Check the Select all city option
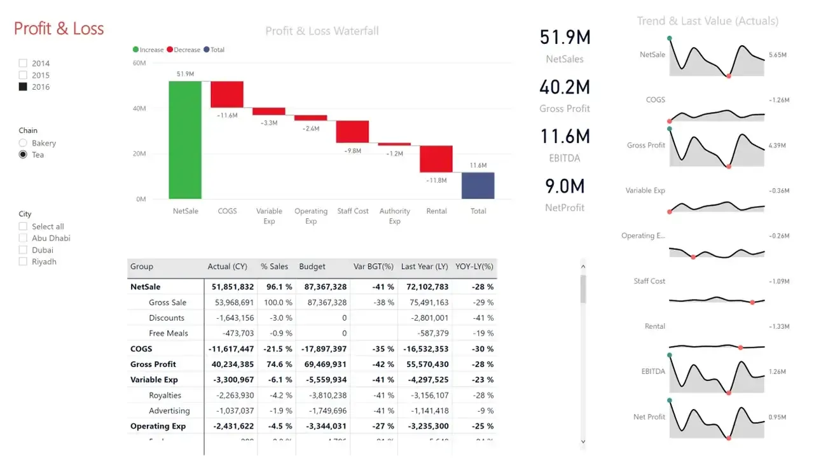Viewport: 814px width, 458px height. tap(23, 226)
